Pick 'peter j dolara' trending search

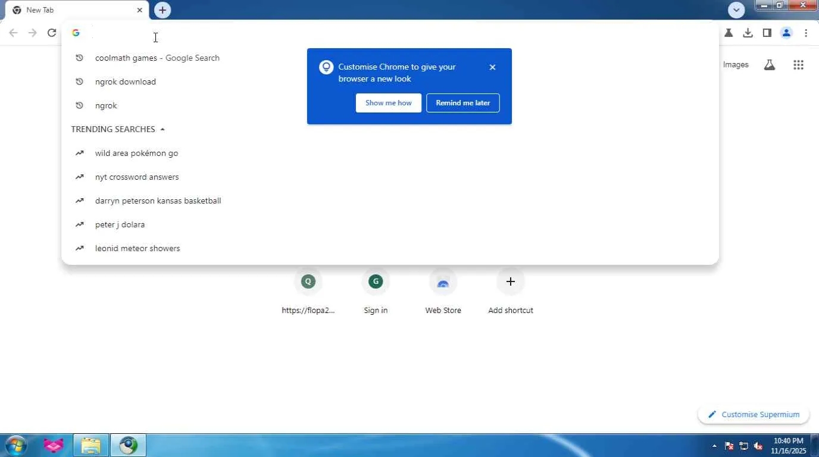[390, 224]
